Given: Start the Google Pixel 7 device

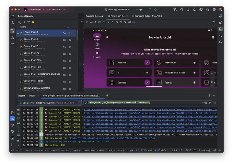Looking at the screenshot, I should [70, 47].
